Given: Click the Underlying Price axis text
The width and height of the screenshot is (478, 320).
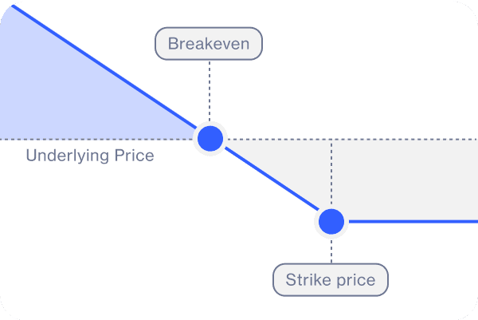Looking at the screenshot, I should click(x=90, y=155).
